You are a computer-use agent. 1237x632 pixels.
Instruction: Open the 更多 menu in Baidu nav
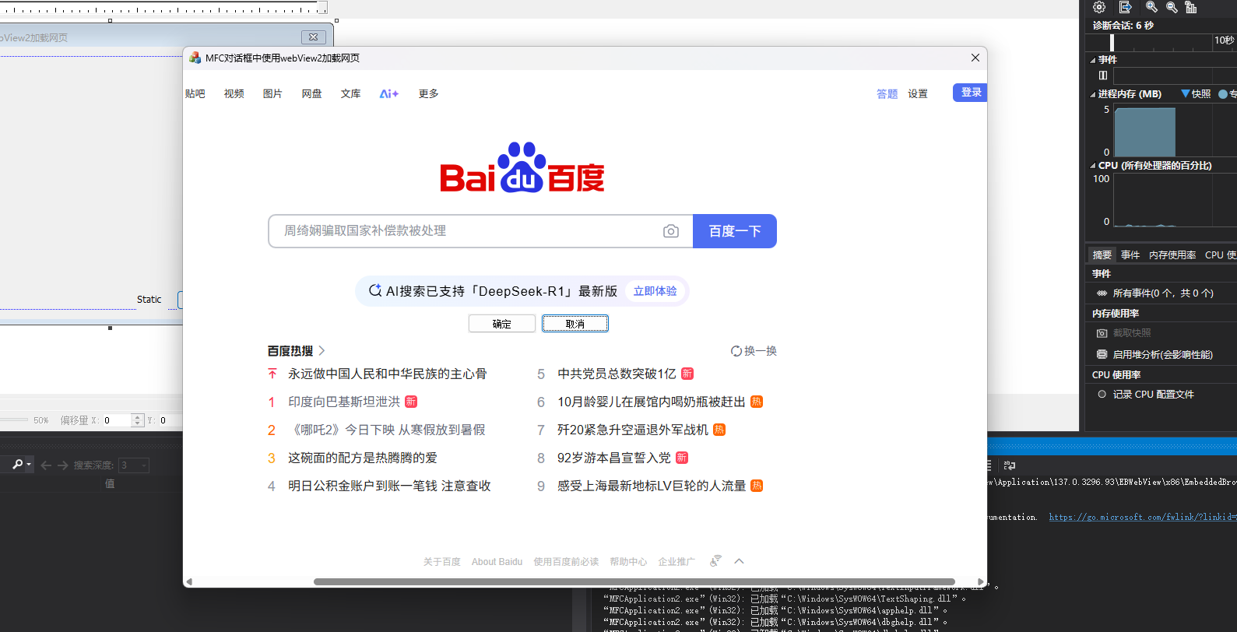click(429, 93)
